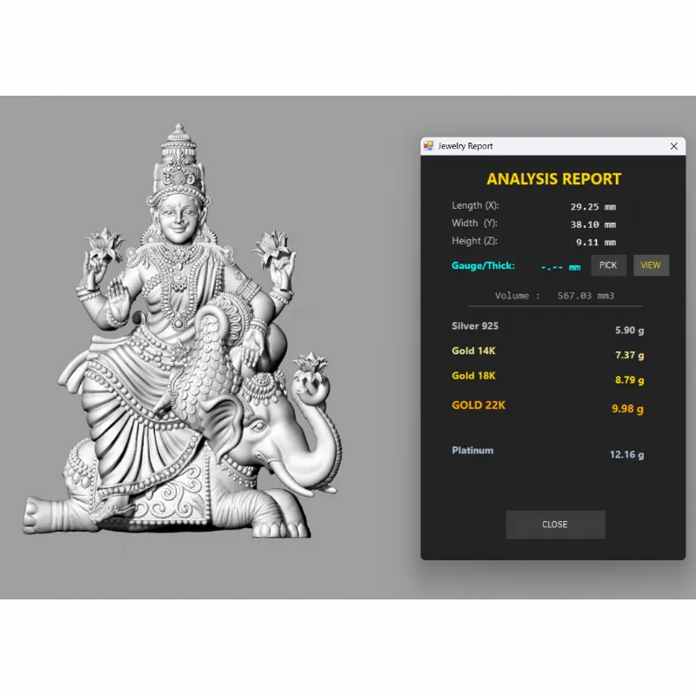Click the Gauge/Thick label
Screen dimensions: 696x696
(x=483, y=265)
